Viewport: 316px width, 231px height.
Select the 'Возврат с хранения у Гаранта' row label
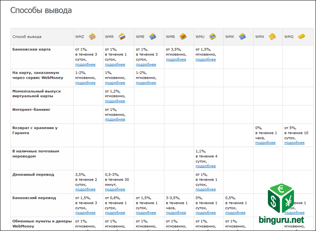[x=35, y=130]
